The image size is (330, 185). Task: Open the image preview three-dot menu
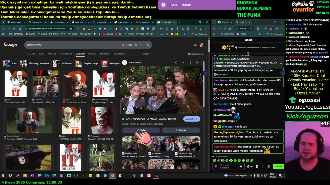point(190,62)
